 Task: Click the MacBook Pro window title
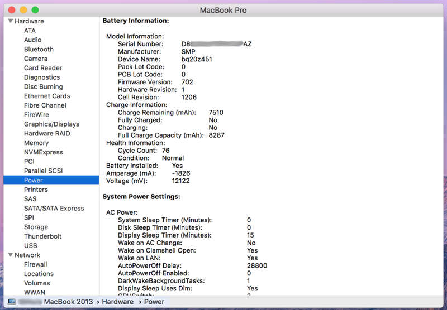223,10
